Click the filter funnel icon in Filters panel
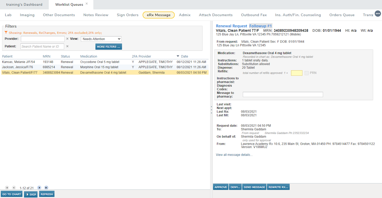The image size is (382, 198). (6, 32)
